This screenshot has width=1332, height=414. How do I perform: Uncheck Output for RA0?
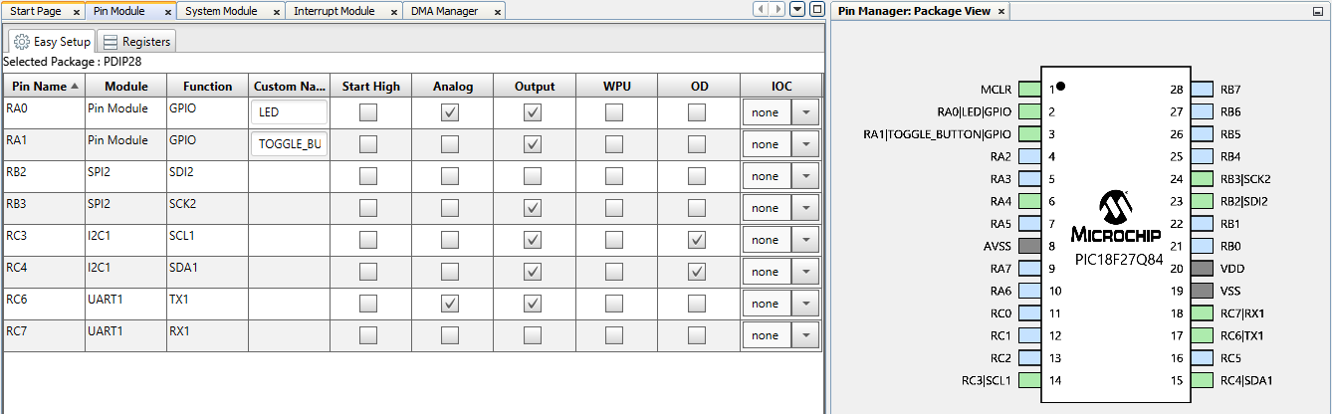coord(533,112)
